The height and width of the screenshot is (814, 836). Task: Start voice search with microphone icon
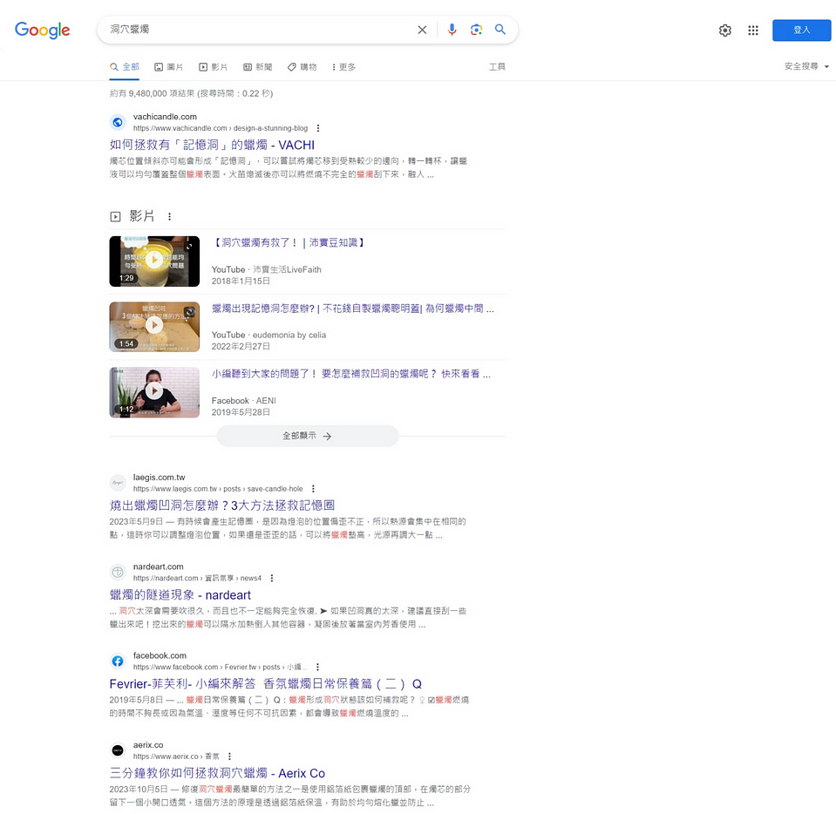point(452,30)
